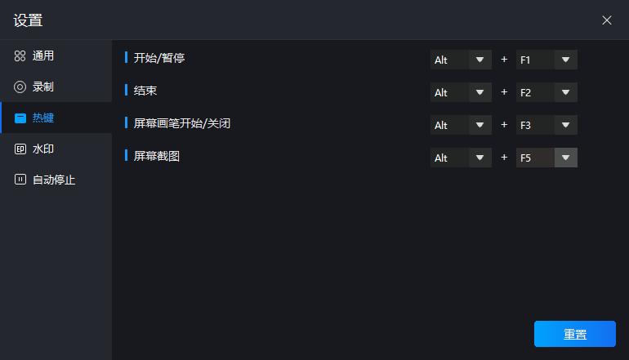This screenshot has height=360, width=629.
Task: Go to the 自动停止 tab
Action: (54, 180)
